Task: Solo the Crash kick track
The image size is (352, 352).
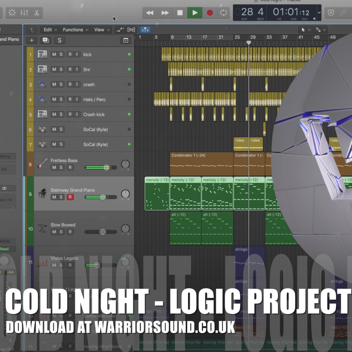Action: pos(61,114)
